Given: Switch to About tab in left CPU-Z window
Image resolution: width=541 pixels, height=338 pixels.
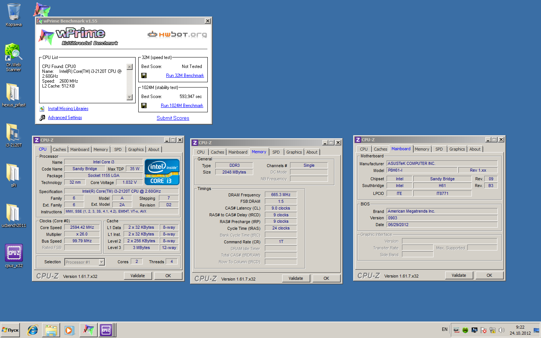Looking at the screenshot, I should click(x=154, y=149).
